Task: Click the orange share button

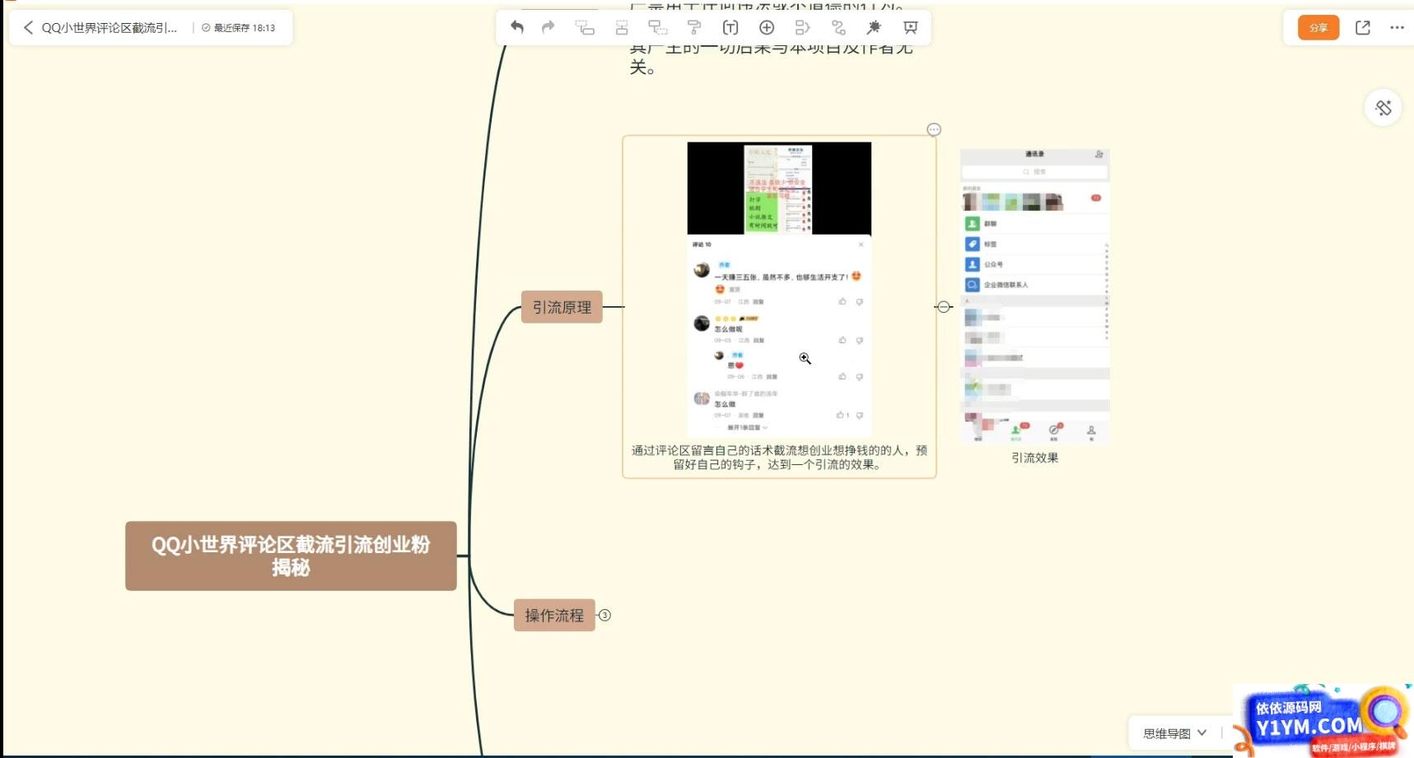Action: tap(1318, 27)
